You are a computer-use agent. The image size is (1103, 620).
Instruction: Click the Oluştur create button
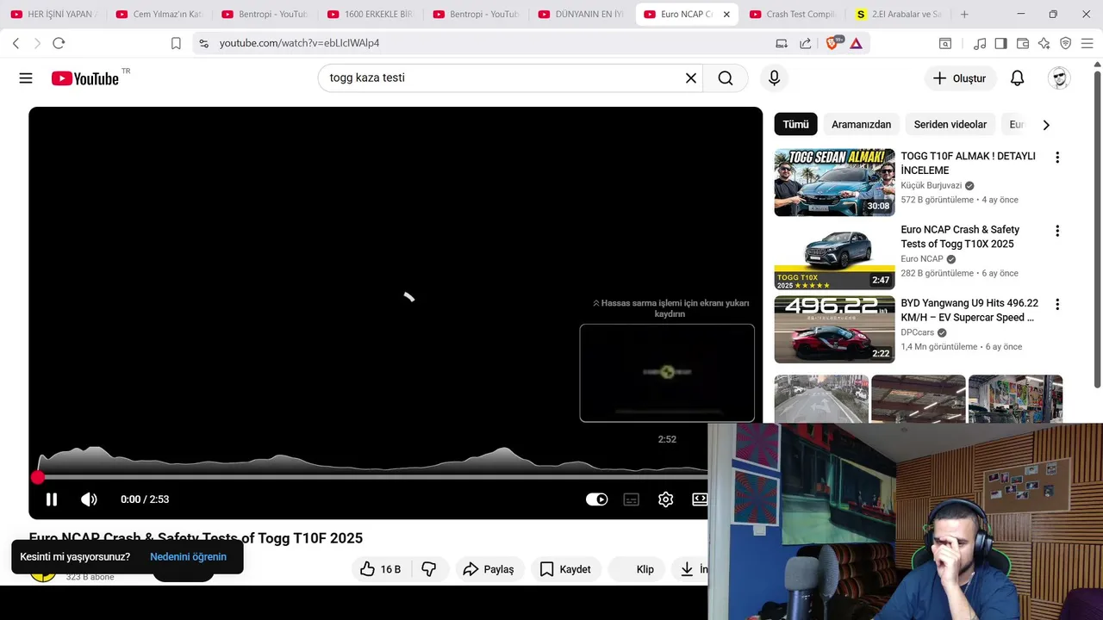point(960,78)
